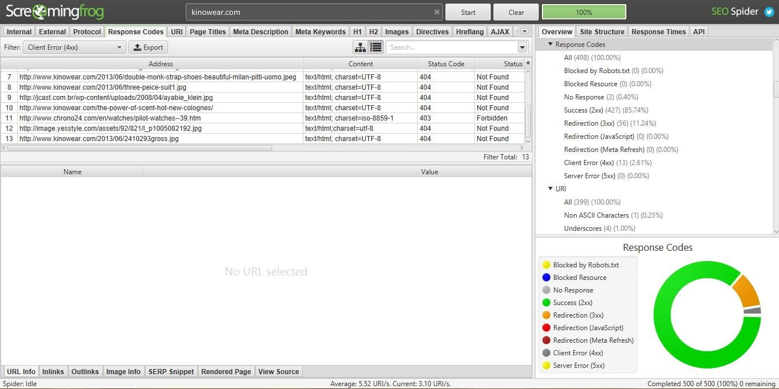
Task: Select the three-peice-suit1.jpg URL row
Action: coord(262,87)
